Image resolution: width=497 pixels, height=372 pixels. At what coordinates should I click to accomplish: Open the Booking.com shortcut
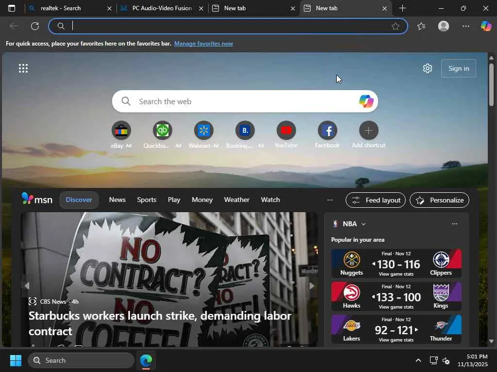tap(245, 130)
